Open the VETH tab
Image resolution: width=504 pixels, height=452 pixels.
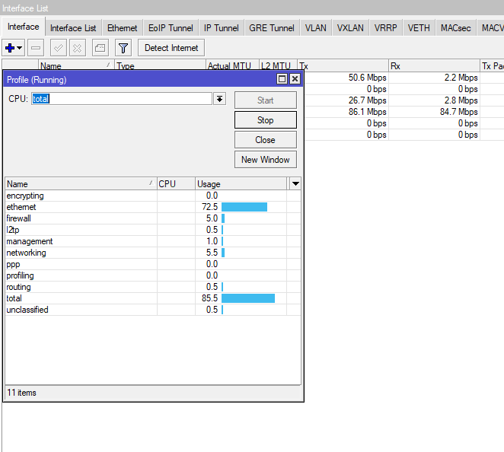pos(419,28)
